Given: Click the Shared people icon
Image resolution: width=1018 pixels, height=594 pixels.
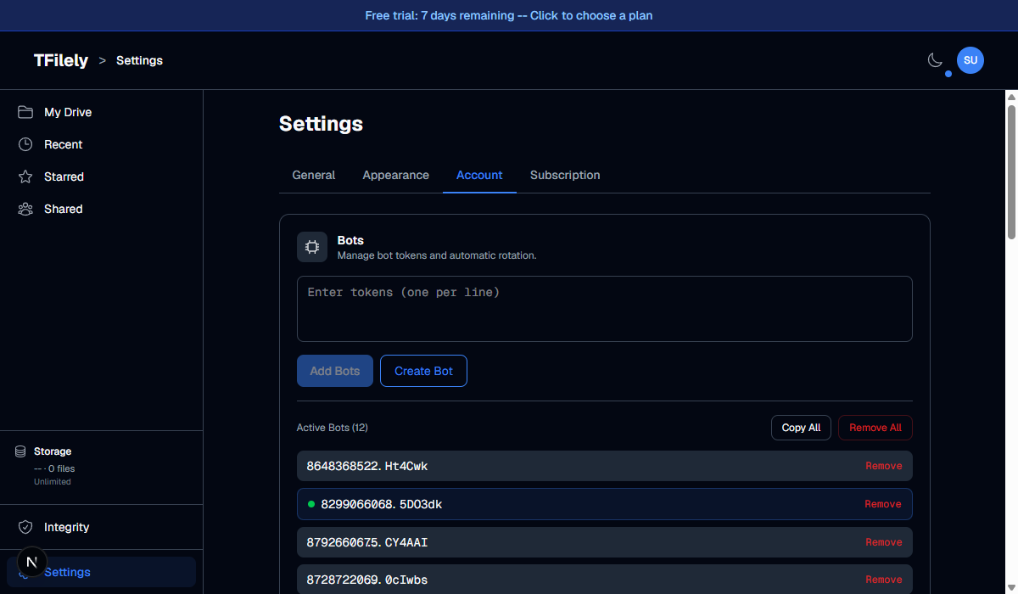Looking at the screenshot, I should (25, 209).
